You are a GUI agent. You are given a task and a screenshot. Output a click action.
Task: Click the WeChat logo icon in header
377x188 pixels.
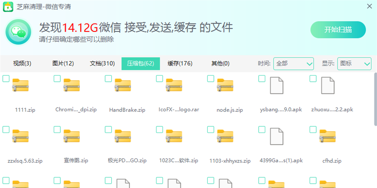pyautogui.click(x=18, y=31)
